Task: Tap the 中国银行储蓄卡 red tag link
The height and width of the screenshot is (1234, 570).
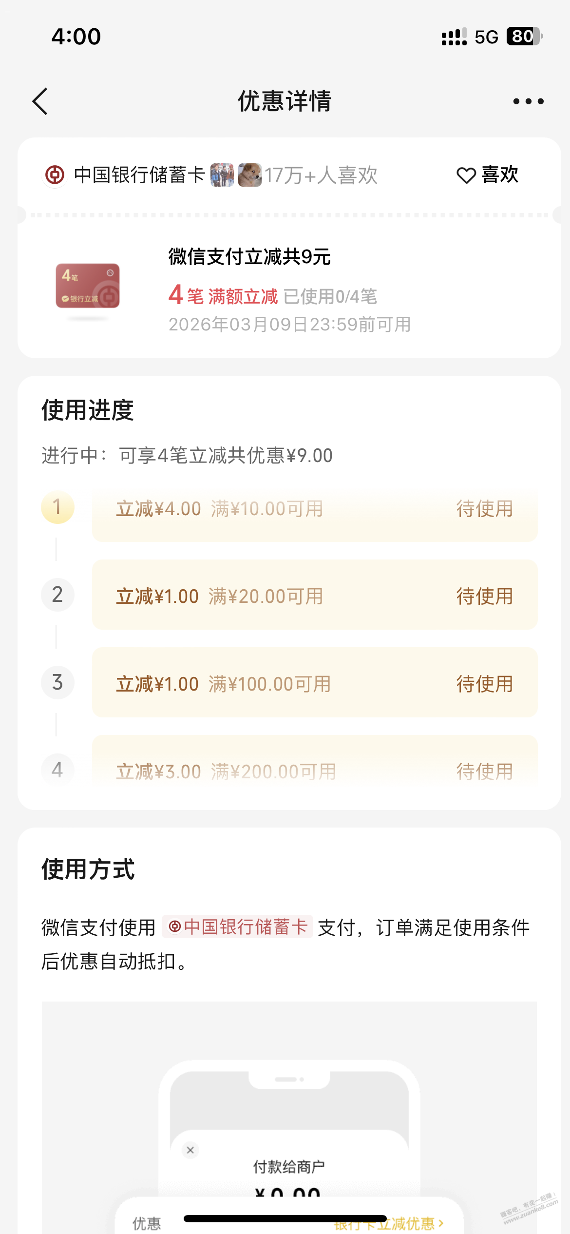Action: point(238,927)
